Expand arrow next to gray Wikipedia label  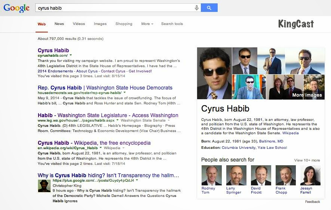[x=123, y=148]
